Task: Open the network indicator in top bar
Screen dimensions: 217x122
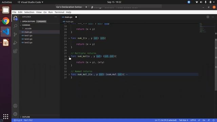Action: (x=197, y=2)
